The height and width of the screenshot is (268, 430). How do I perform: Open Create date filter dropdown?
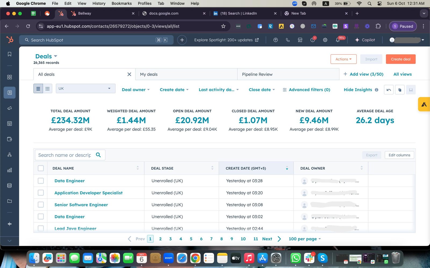174,90
